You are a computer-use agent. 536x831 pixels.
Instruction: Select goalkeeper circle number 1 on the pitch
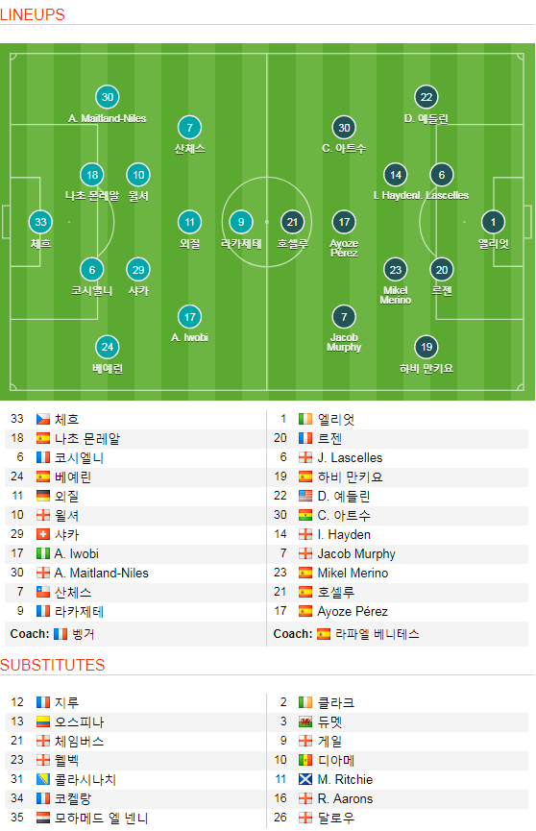493,222
